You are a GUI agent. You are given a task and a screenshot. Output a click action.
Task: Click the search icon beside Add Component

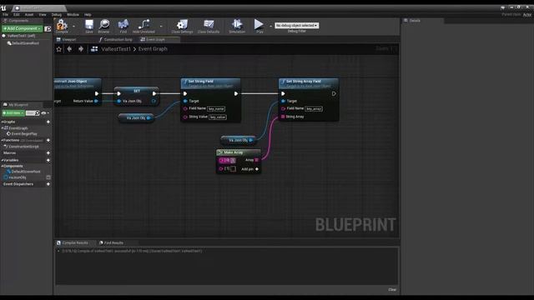(x=48, y=29)
